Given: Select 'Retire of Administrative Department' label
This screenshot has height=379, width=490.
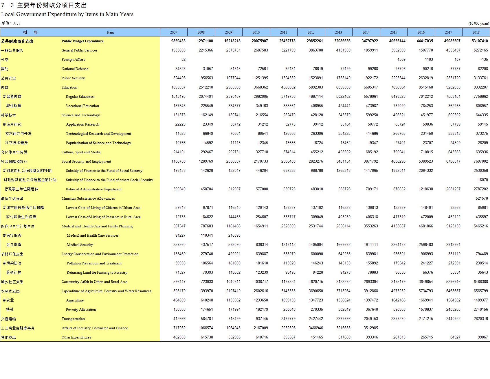Looking at the screenshot, I should [x=93, y=189].
